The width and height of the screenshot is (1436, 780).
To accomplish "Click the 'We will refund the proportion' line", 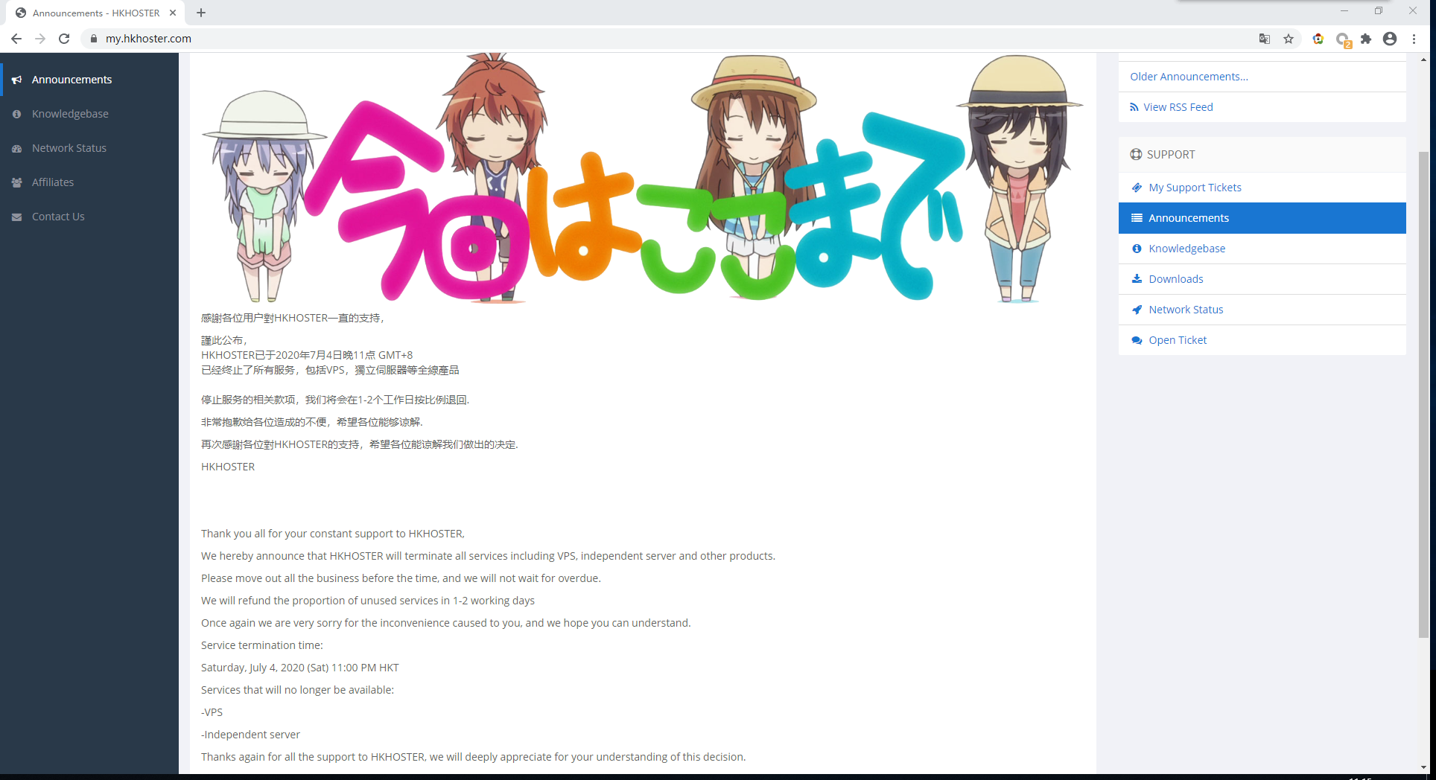I will click(368, 601).
